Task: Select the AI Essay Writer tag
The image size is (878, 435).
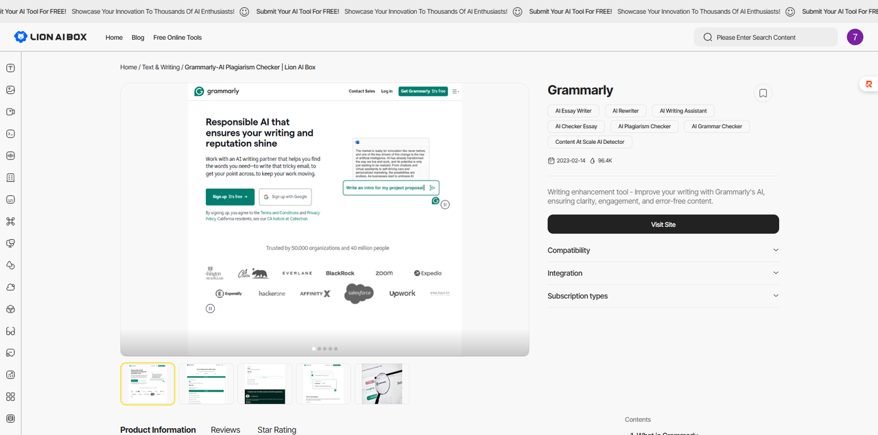Action: pyautogui.click(x=573, y=110)
